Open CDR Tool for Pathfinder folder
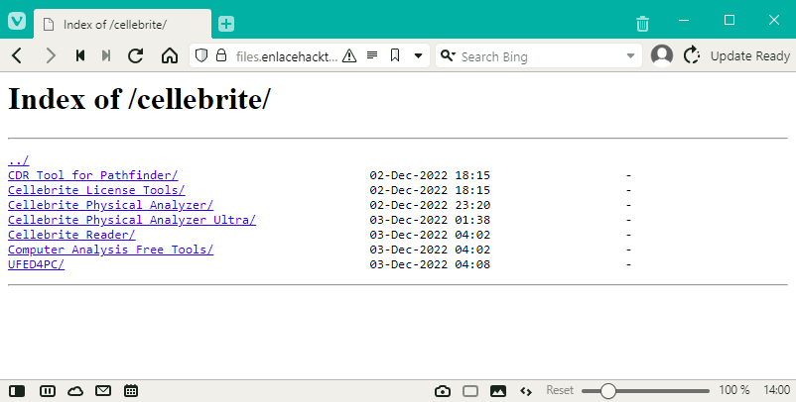796x402 pixels. tap(93, 175)
